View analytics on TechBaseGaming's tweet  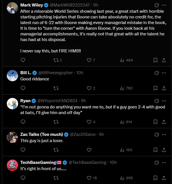pos(122,178)
